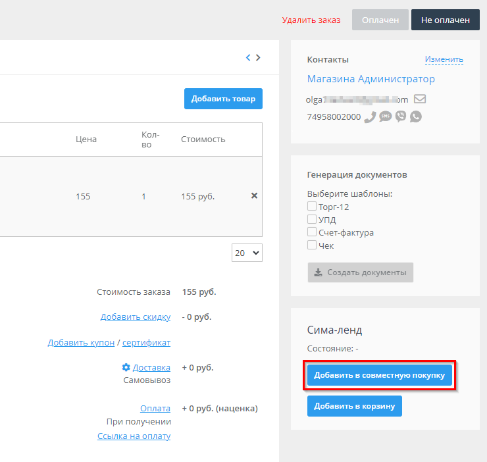Viewport: 487px width, 462px height.
Task: Go to next order arrow
Action: (258, 58)
